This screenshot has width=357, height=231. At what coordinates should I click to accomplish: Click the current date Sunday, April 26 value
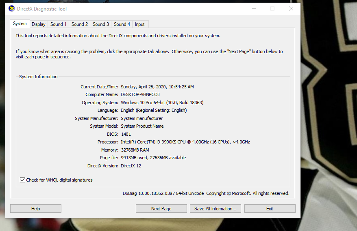coord(157,87)
